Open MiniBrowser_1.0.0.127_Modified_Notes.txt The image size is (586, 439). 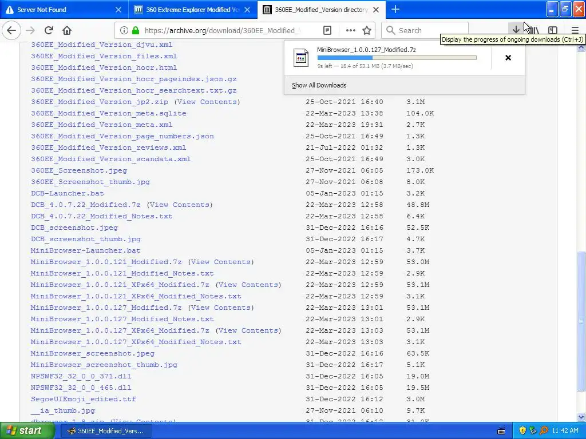pyautogui.click(x=122, y=319)
